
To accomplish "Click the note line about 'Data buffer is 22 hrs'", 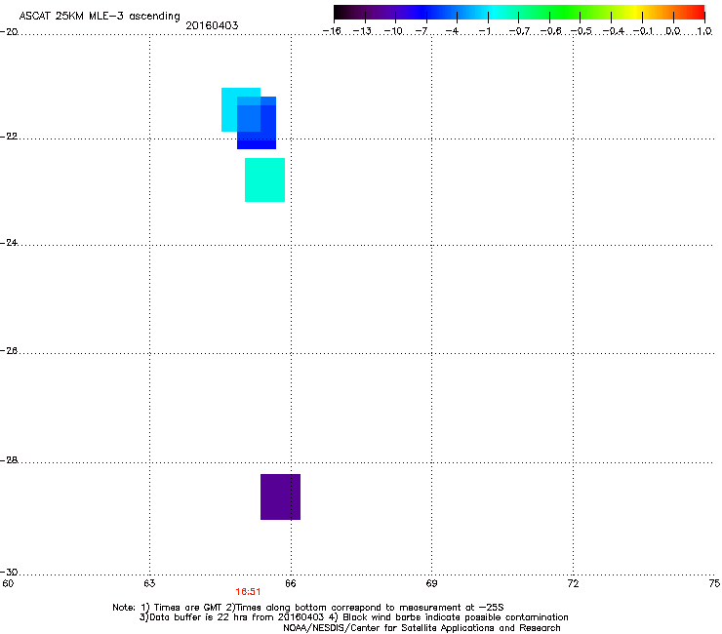I will point(353,617).
